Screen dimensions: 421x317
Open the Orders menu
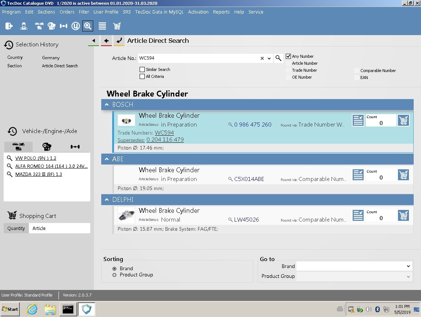(67, 12)
